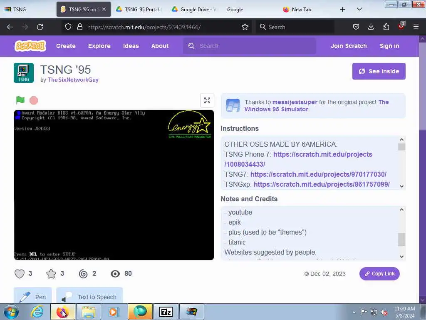Open Pocket save icon
Viewport: 426px width, 320px height.
356,27
